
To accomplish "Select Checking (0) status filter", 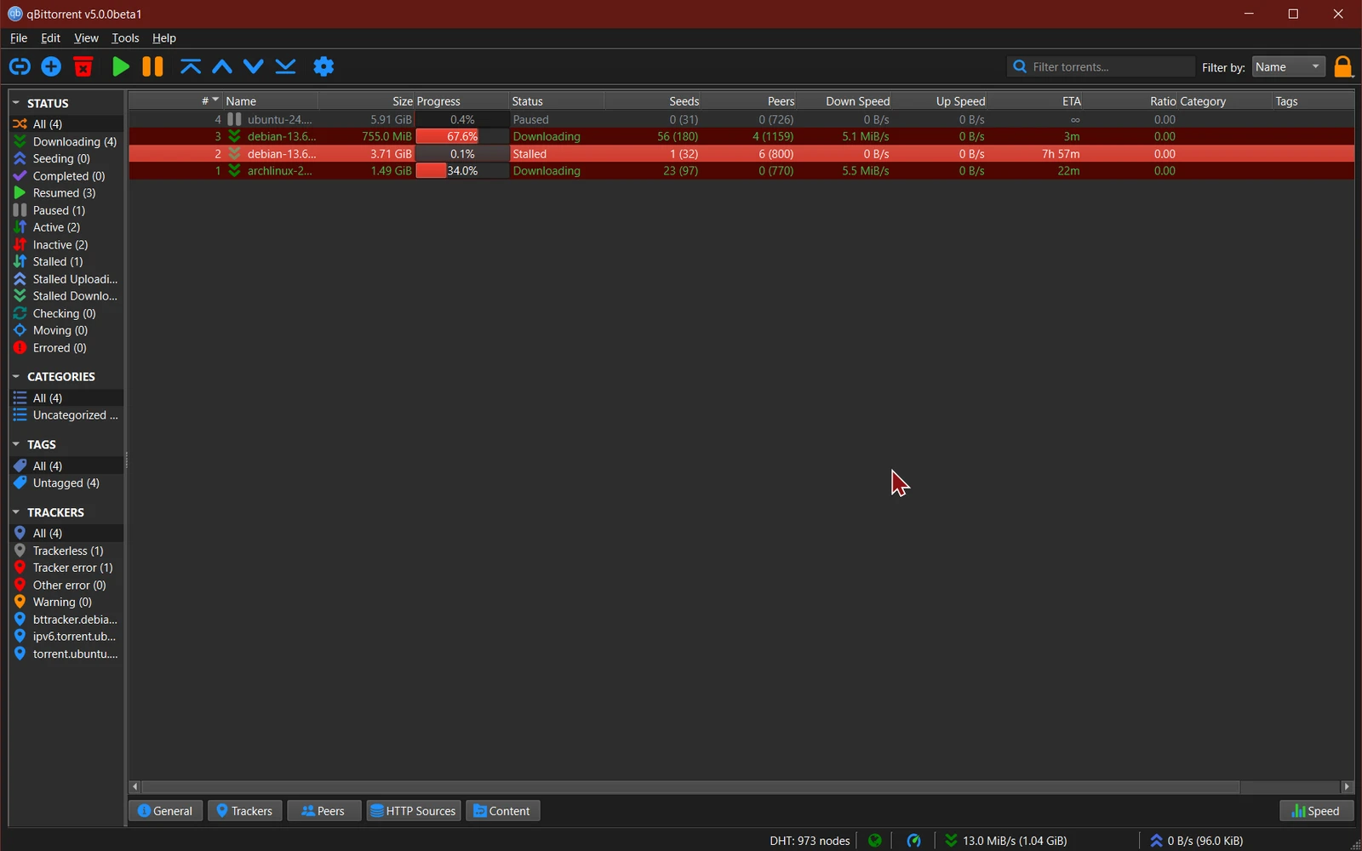I will [66, 313].
